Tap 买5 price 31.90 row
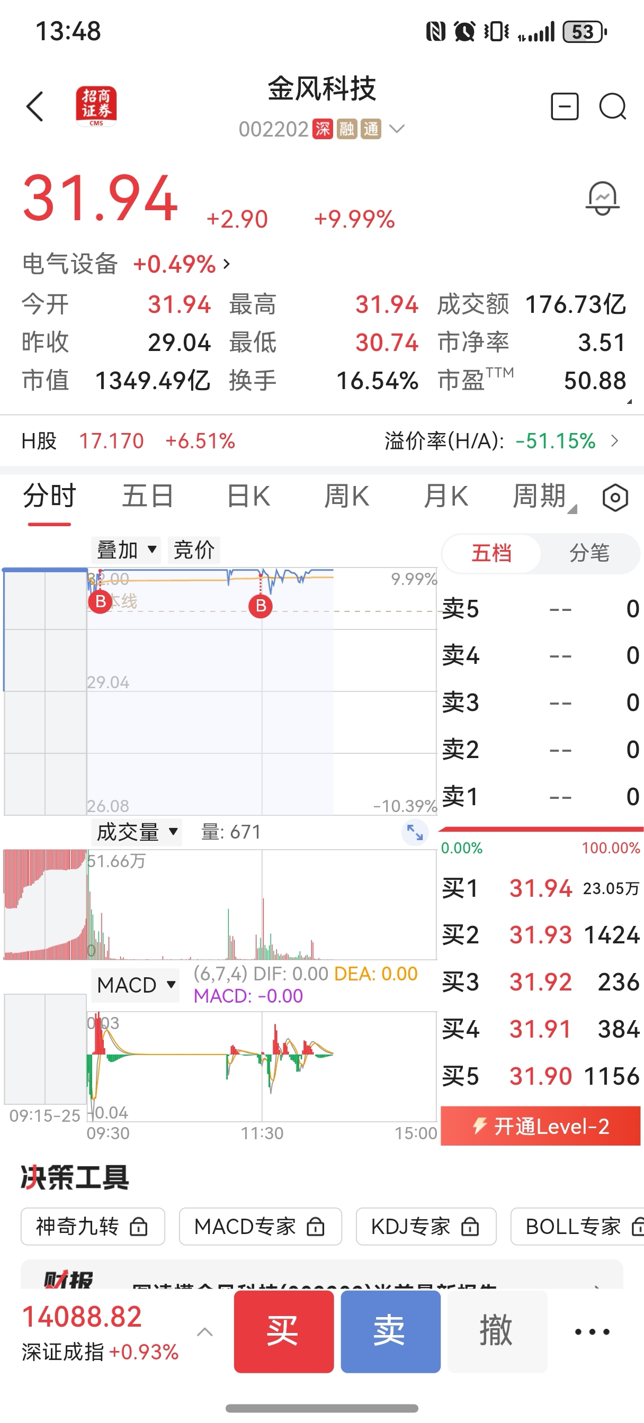 (x=541, y=1076)
